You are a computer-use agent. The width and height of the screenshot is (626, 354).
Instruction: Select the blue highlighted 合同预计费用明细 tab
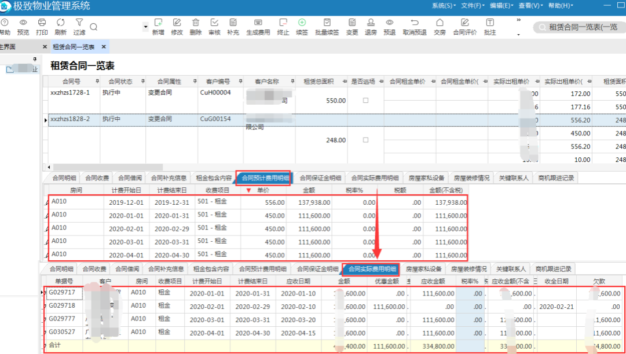tap(265, 178)
